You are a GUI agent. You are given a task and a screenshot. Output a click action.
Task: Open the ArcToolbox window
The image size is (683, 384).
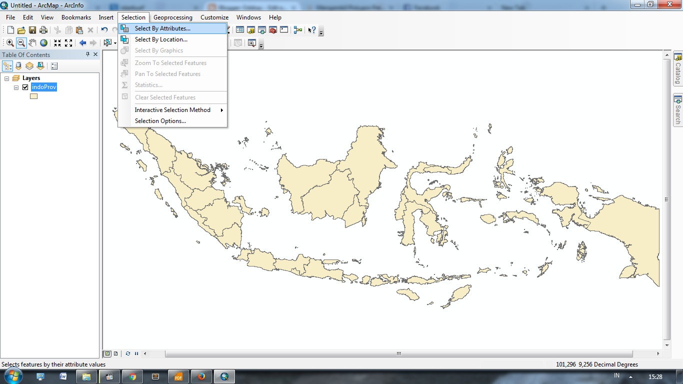272,29
